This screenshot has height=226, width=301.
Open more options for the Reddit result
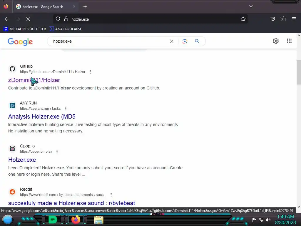click(111, 195)
